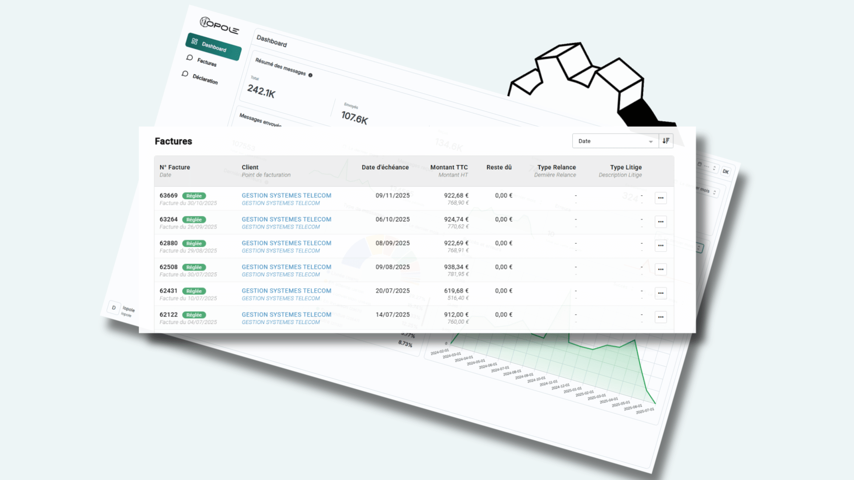Click the Date d'échéance column header

pos(385,167)
